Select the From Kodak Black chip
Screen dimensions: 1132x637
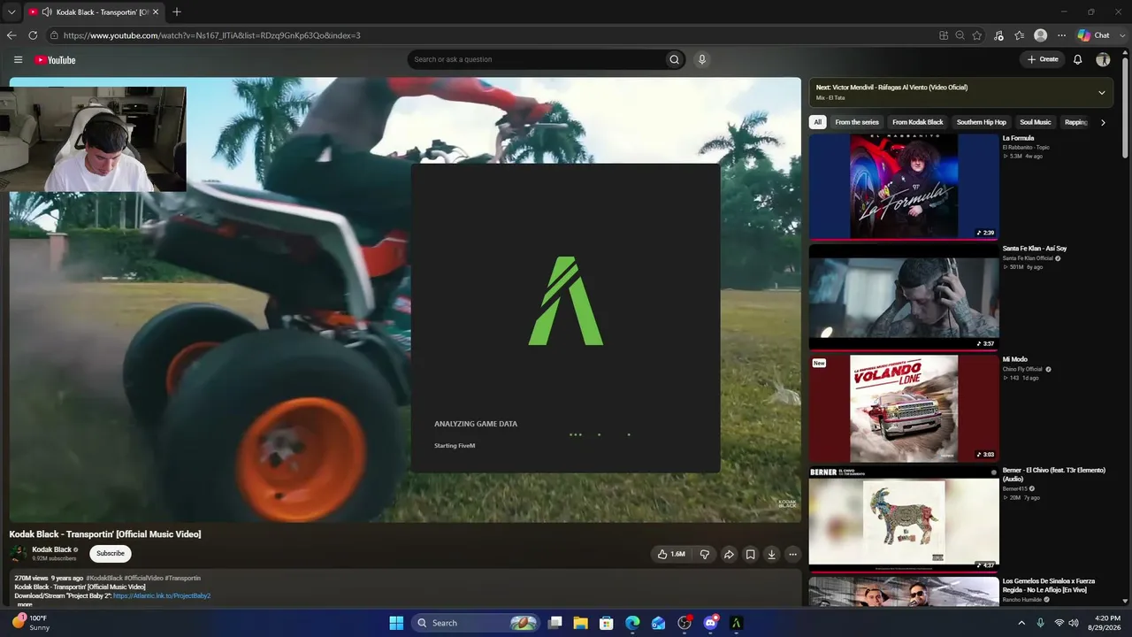(x=918, y=122)
